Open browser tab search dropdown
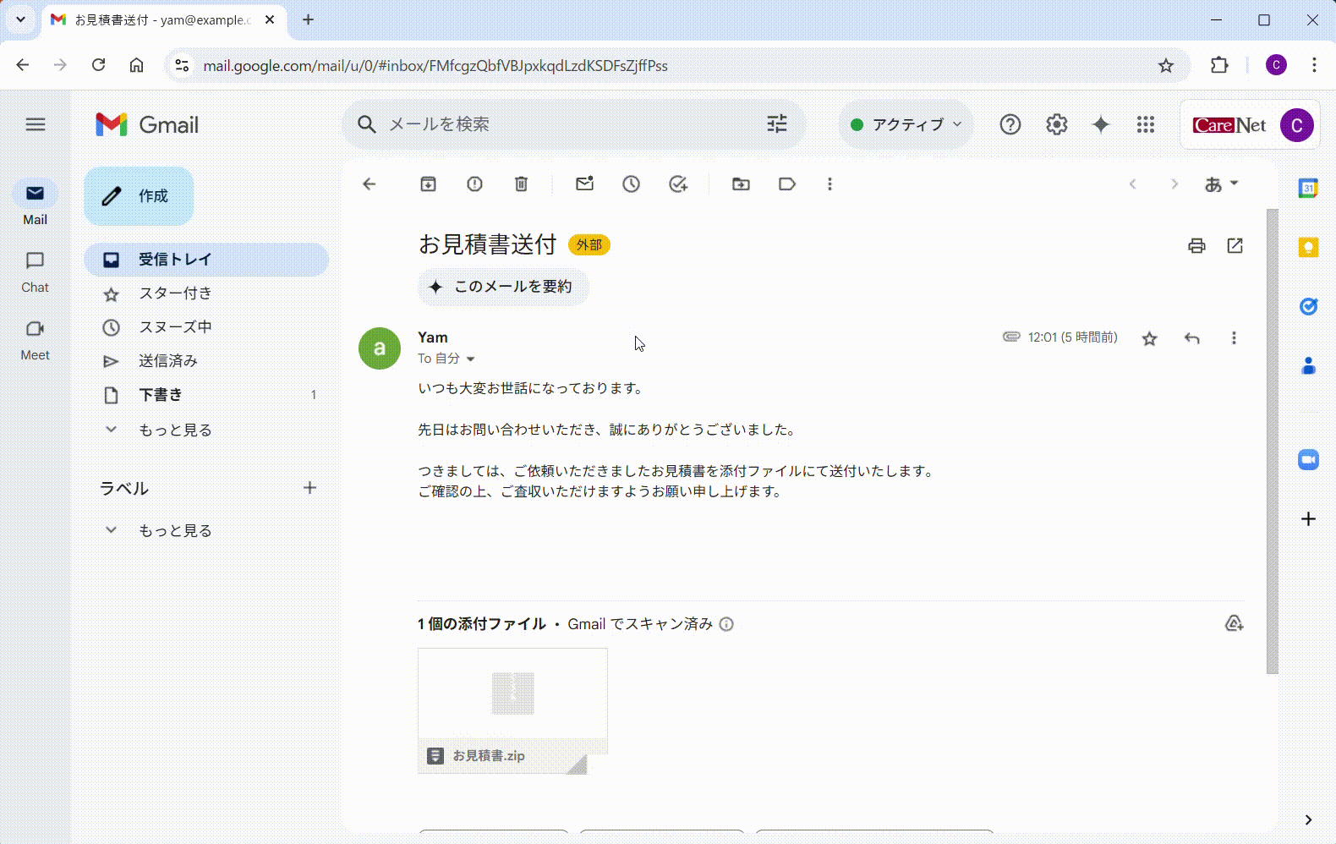Image resolution: width=1336 pixels, height=844 pixels. [20, 19]
